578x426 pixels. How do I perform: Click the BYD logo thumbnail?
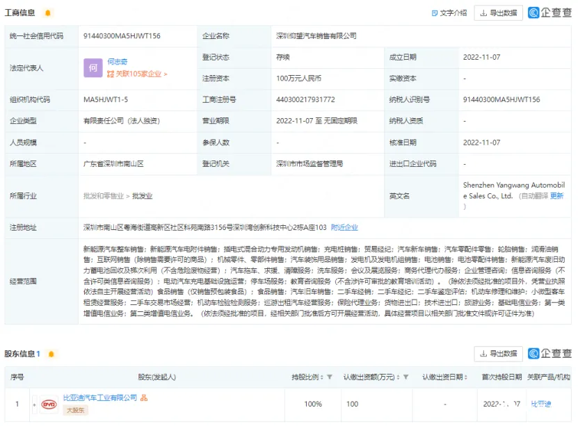(x=49, y=404)
